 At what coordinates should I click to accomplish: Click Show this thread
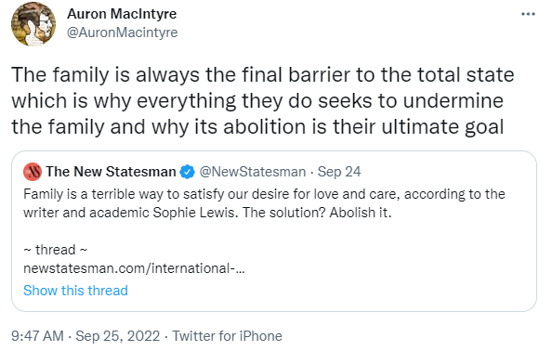click(x=75, y=291)
